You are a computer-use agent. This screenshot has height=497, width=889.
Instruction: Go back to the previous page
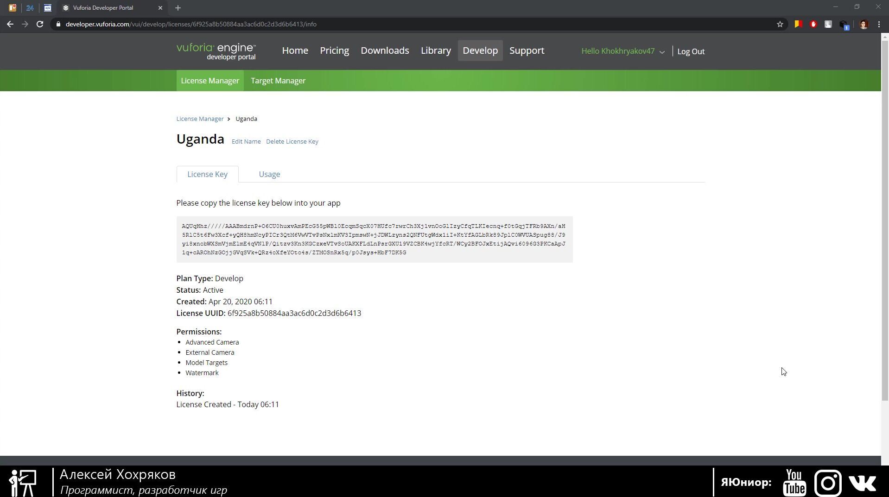pos(10,24)
